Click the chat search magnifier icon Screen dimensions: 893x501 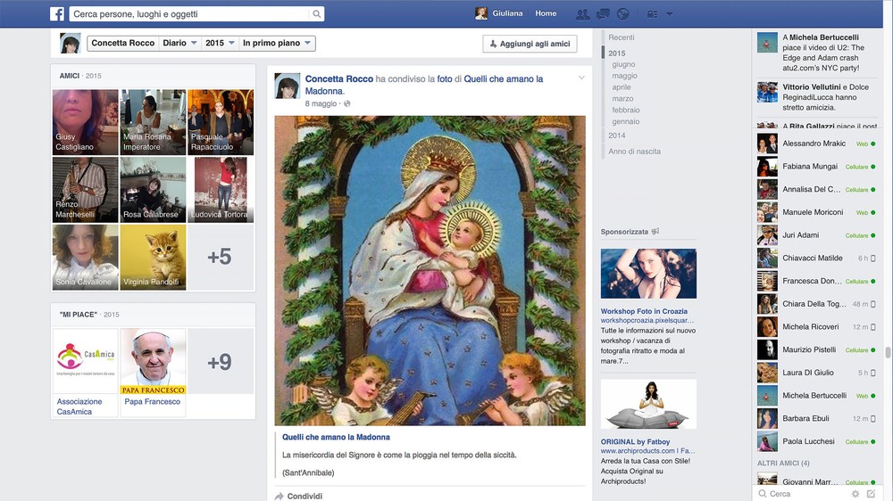point(763,494)
